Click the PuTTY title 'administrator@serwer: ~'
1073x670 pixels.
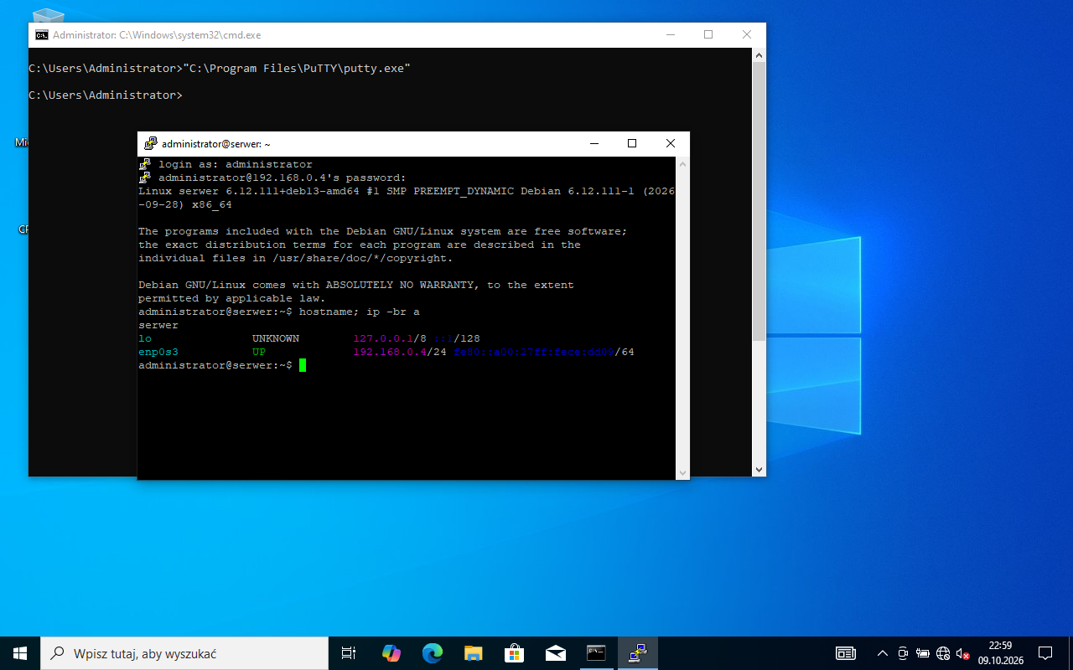(216, 144)
